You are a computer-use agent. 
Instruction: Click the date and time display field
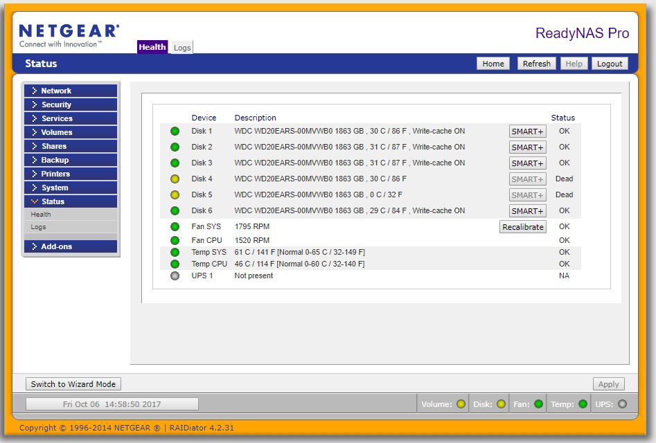[112, 404]
